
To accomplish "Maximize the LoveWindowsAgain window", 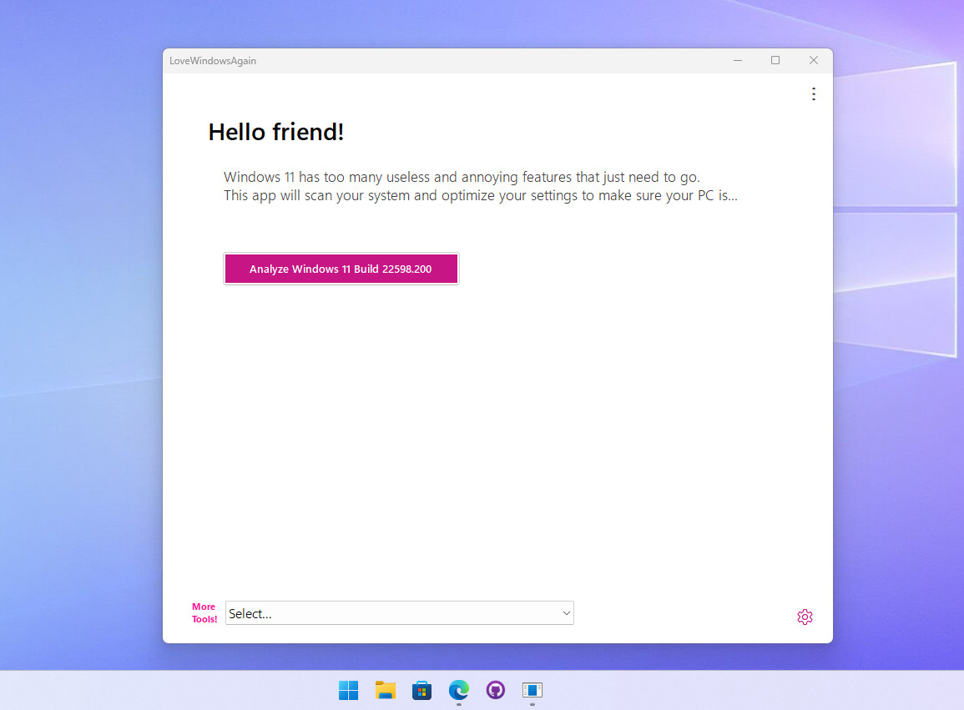I will 775,60.
